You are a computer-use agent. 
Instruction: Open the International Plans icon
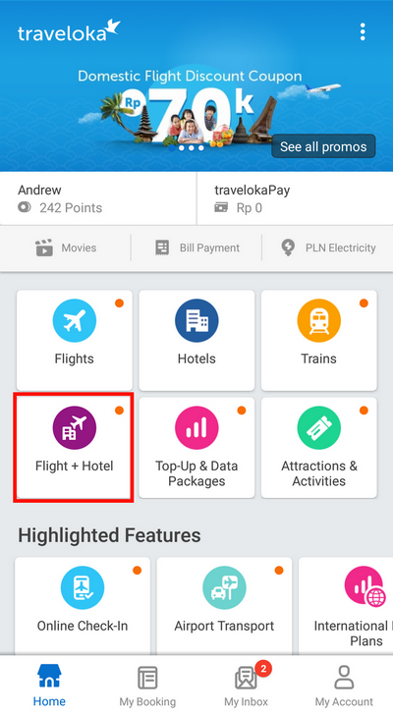pos(365,587)
